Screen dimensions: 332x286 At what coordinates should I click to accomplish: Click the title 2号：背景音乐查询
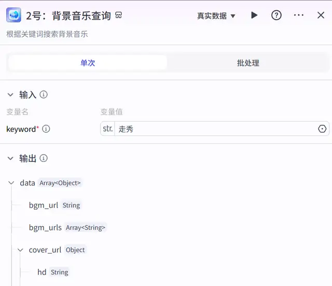[68, 16]
